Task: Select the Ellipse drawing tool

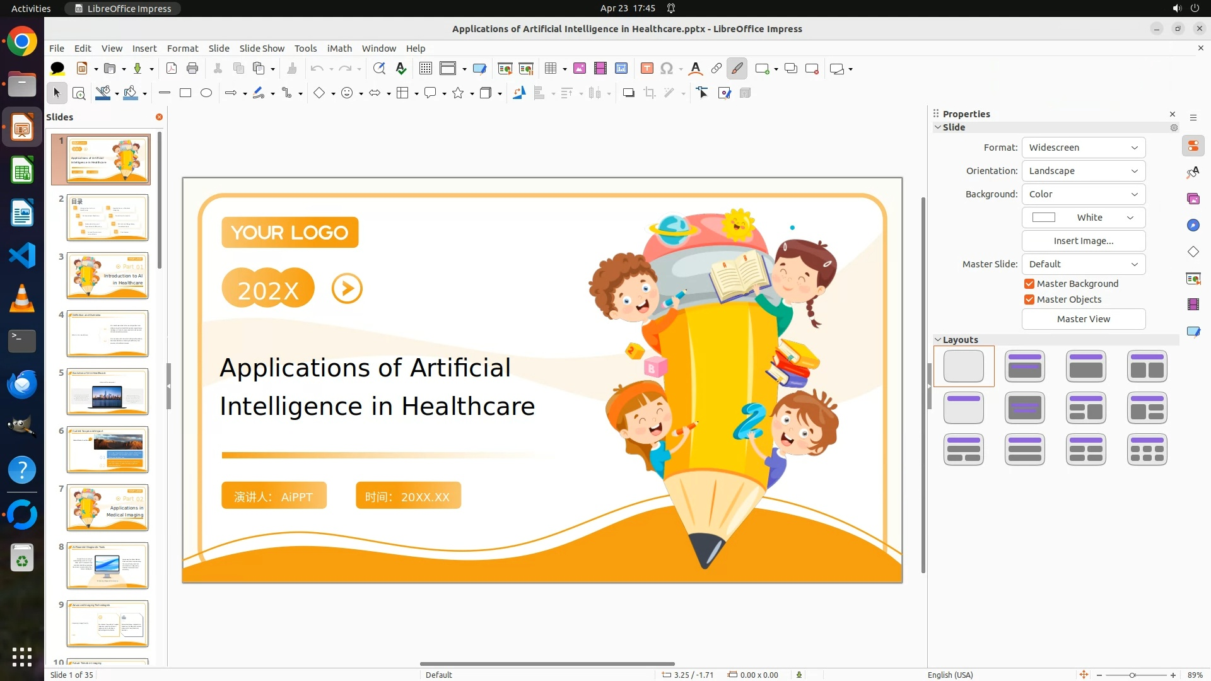Action: tap(206, 93)
